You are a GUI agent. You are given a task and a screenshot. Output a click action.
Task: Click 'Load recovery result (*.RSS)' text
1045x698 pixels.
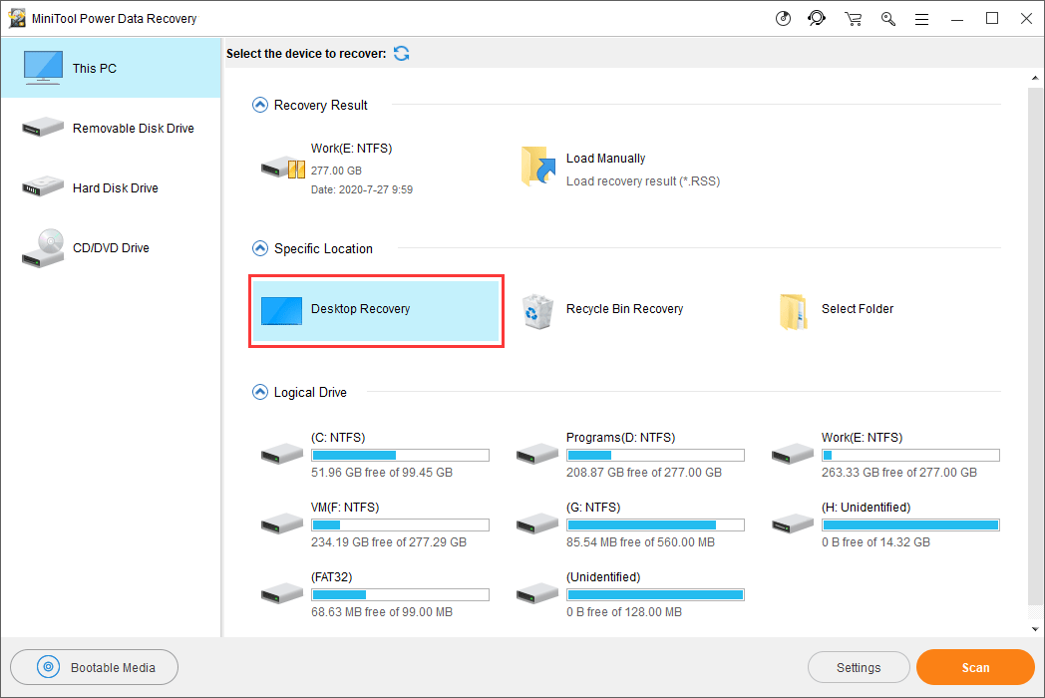click(643, 181)
